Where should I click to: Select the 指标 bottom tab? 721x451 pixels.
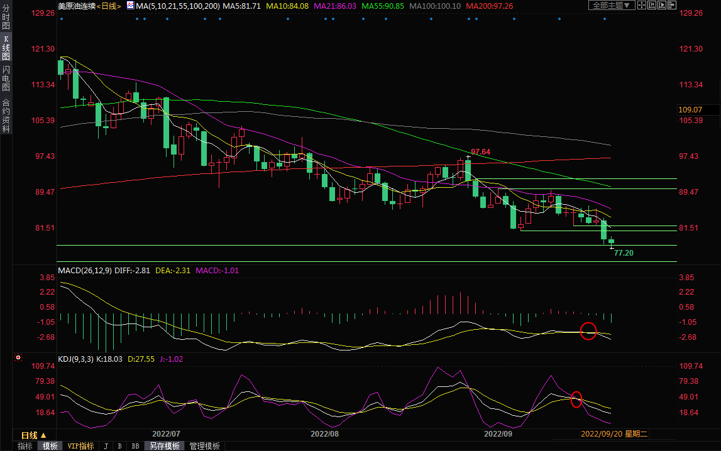coord(25,446)
